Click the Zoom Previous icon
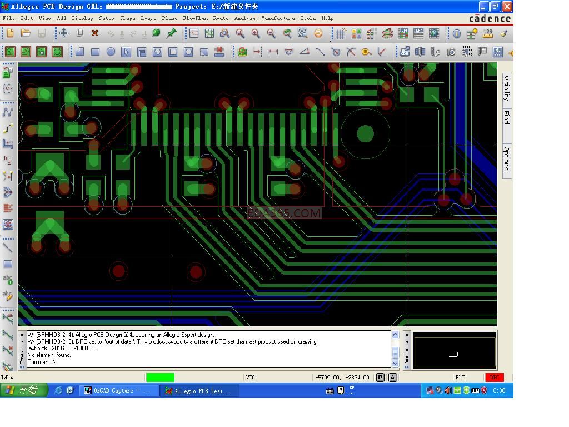 [x=287, y=33]
